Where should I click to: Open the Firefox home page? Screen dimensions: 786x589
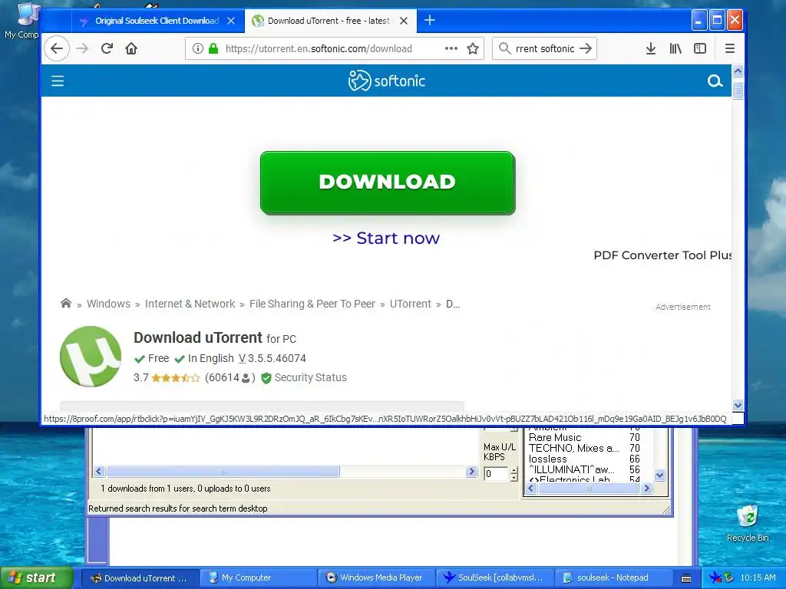click(x=131, y=48)
